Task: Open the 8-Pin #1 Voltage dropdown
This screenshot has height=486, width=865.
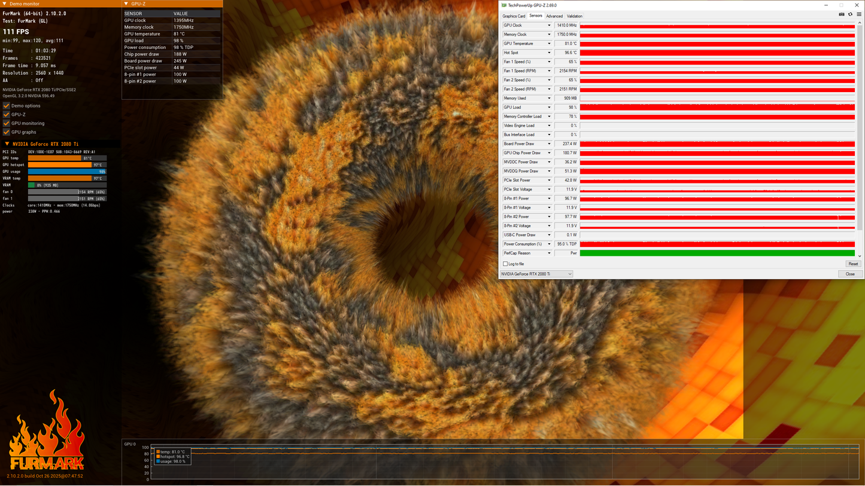Action: (549, 208)
